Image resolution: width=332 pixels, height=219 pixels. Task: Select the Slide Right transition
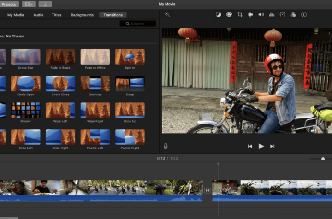(x=60, y=137)
